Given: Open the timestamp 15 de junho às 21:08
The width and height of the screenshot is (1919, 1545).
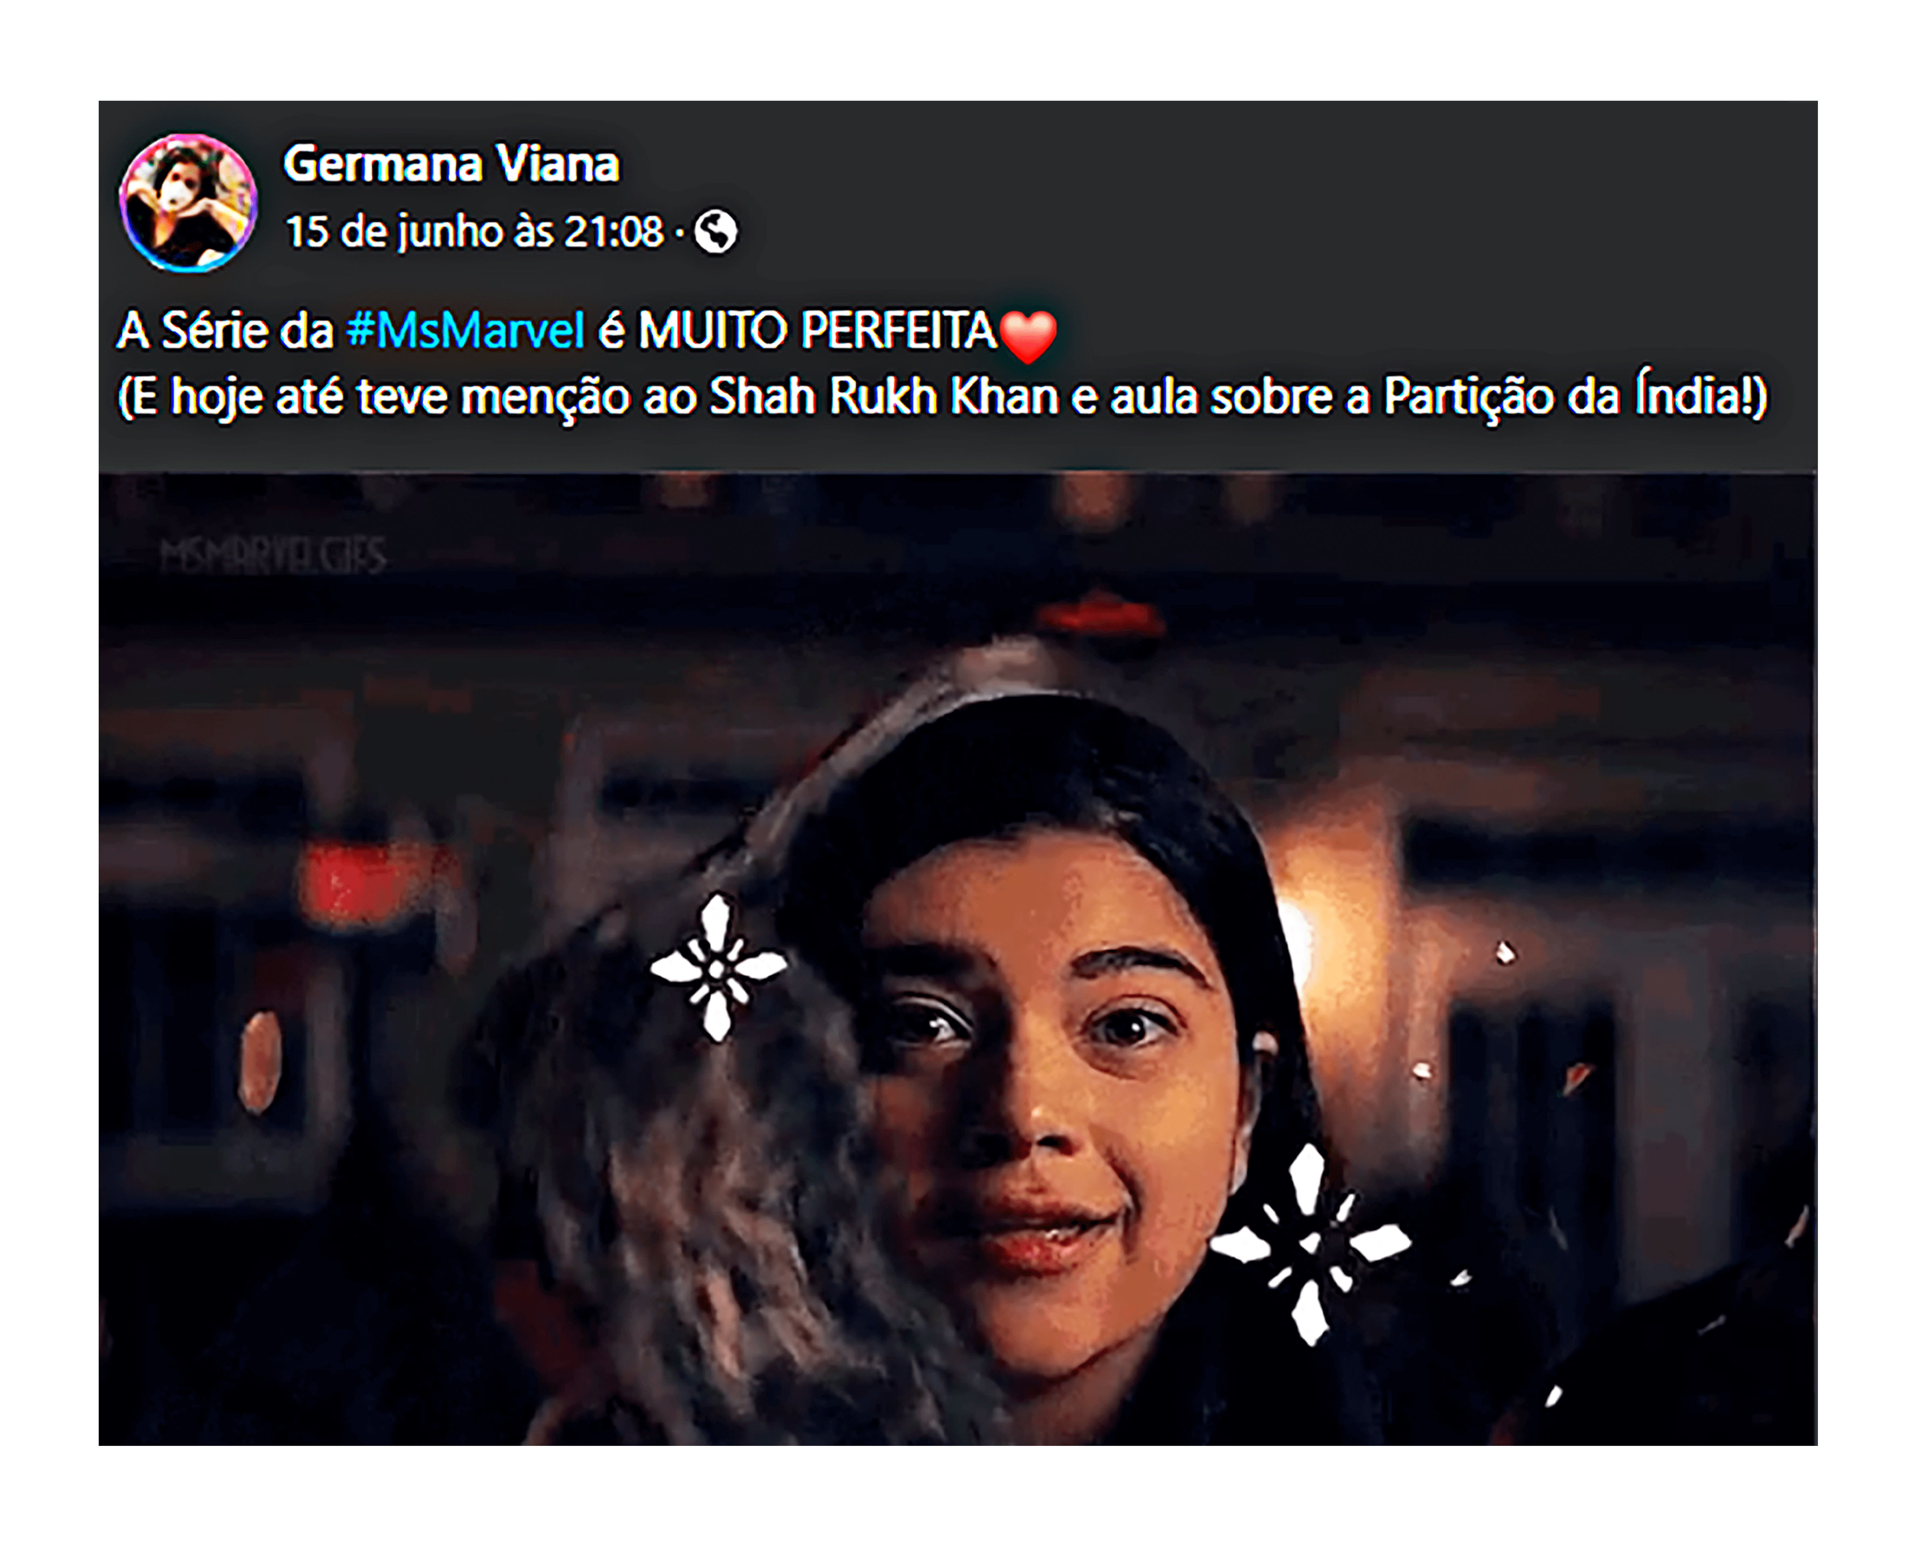Looking at the screenshot, I should coord(474,231).
